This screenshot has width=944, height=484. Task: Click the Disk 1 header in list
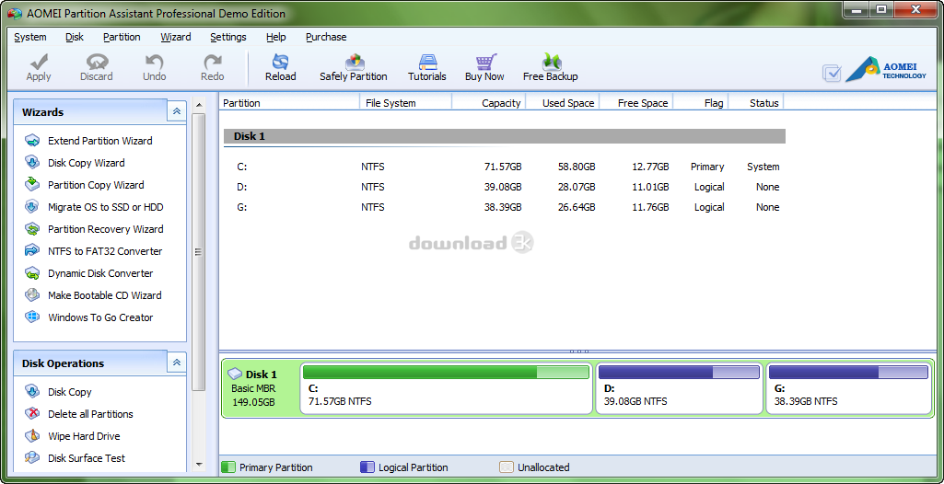tap(505, 136)
